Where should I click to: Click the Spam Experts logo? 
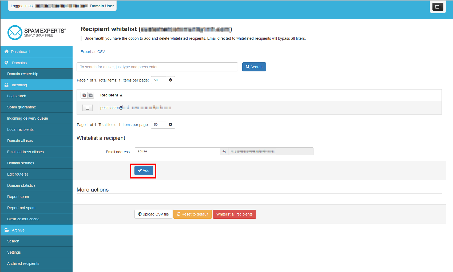pyautogui.click(x=37, y=33)
